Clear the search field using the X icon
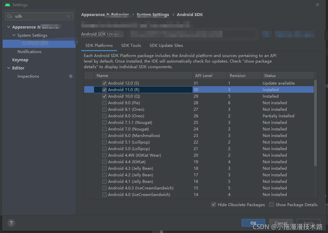Screen dimensions: 328x233 coord(68,16)
